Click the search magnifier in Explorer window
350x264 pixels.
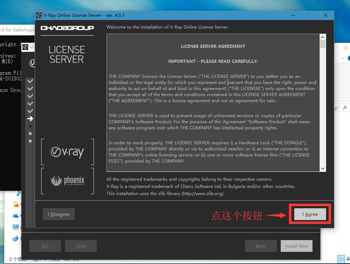pyautogui.click(x=345, y=108)
